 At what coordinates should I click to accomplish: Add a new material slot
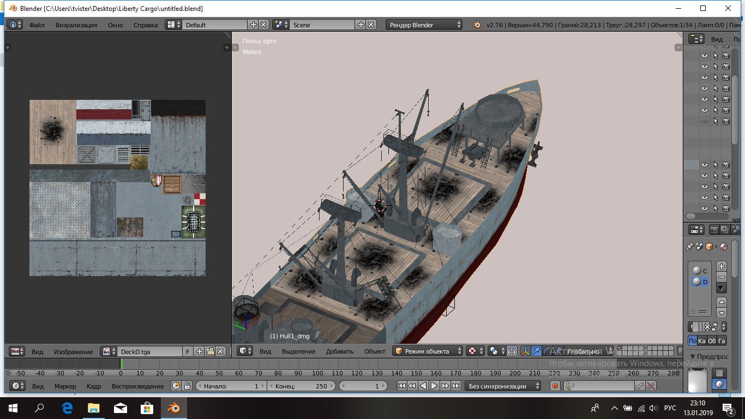pyautogui.click(x=722, y=266)
